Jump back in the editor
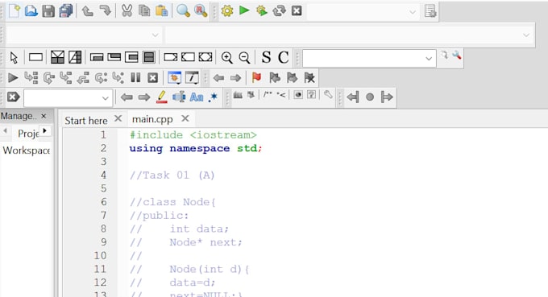The height and width of the screenshot is (297, 548). point(218,78)
